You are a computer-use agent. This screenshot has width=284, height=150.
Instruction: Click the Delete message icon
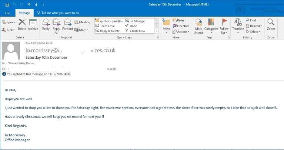click(x=22, y=24)
